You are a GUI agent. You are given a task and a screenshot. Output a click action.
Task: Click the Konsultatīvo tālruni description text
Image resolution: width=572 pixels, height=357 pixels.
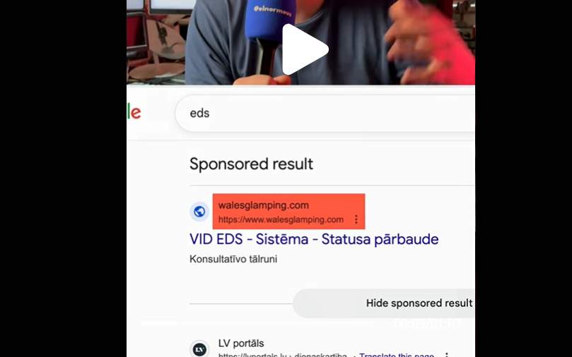pos(233,259)
